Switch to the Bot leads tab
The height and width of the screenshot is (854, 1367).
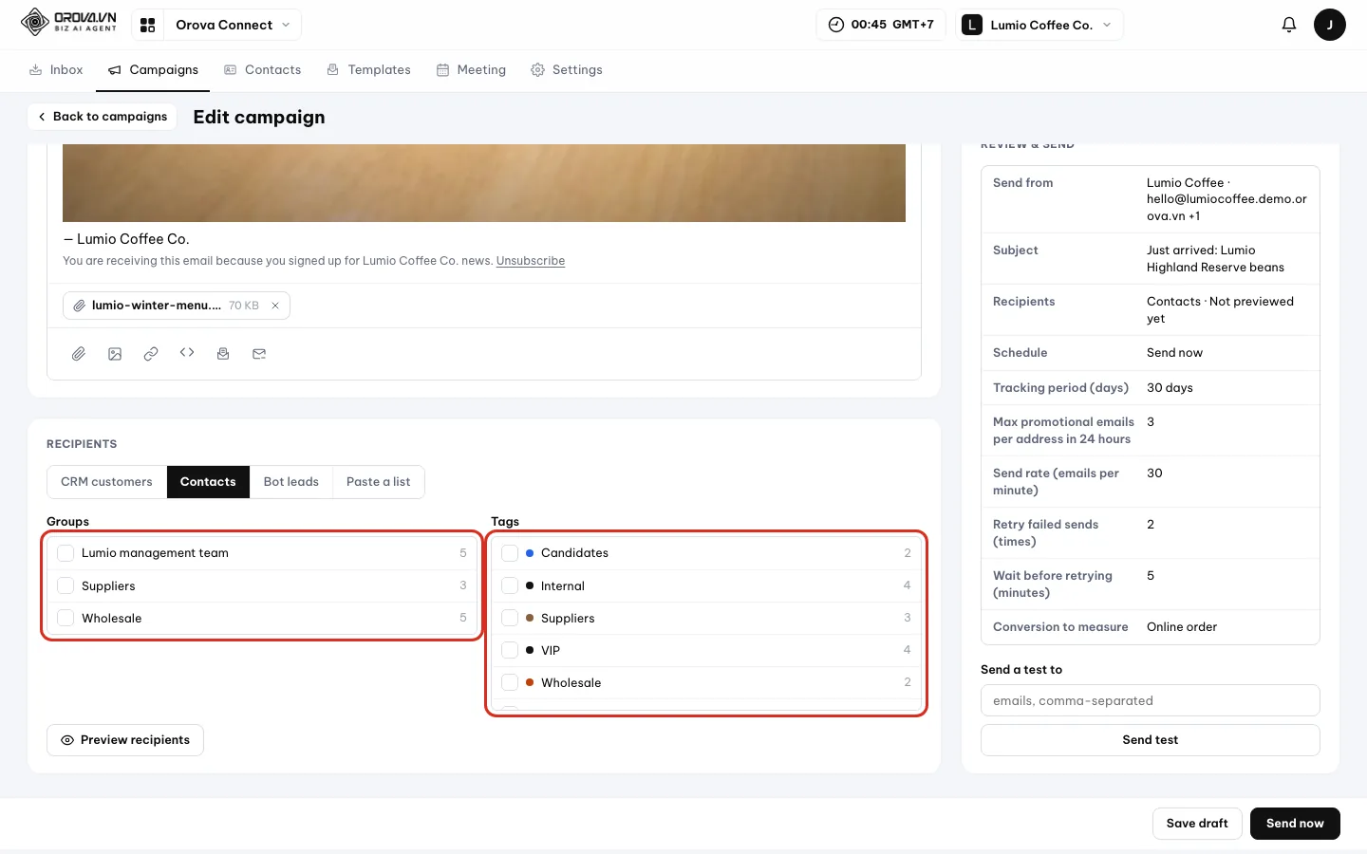pyautogui.click(x=291, y=482)
